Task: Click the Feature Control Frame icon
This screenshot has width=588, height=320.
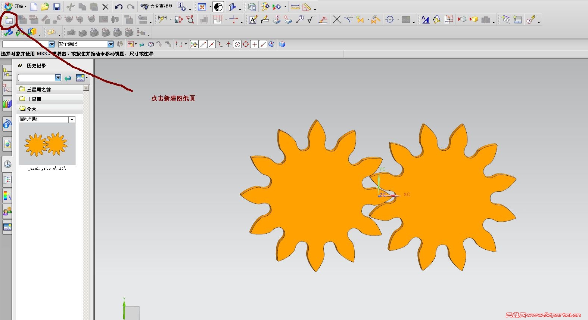Action: [265, 19]
